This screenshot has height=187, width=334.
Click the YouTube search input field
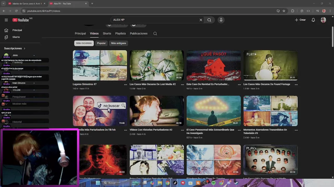point(155,20)
